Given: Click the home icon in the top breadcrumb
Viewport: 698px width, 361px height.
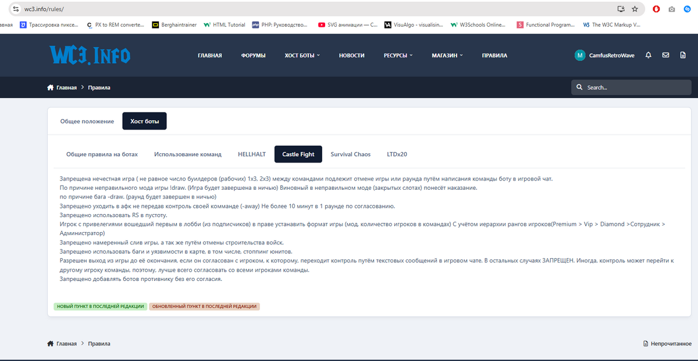Looking at the screenshot, I should point(51,88).
